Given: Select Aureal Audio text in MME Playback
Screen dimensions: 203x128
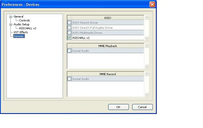Looking at the screenshot, I should coord(81,51).
